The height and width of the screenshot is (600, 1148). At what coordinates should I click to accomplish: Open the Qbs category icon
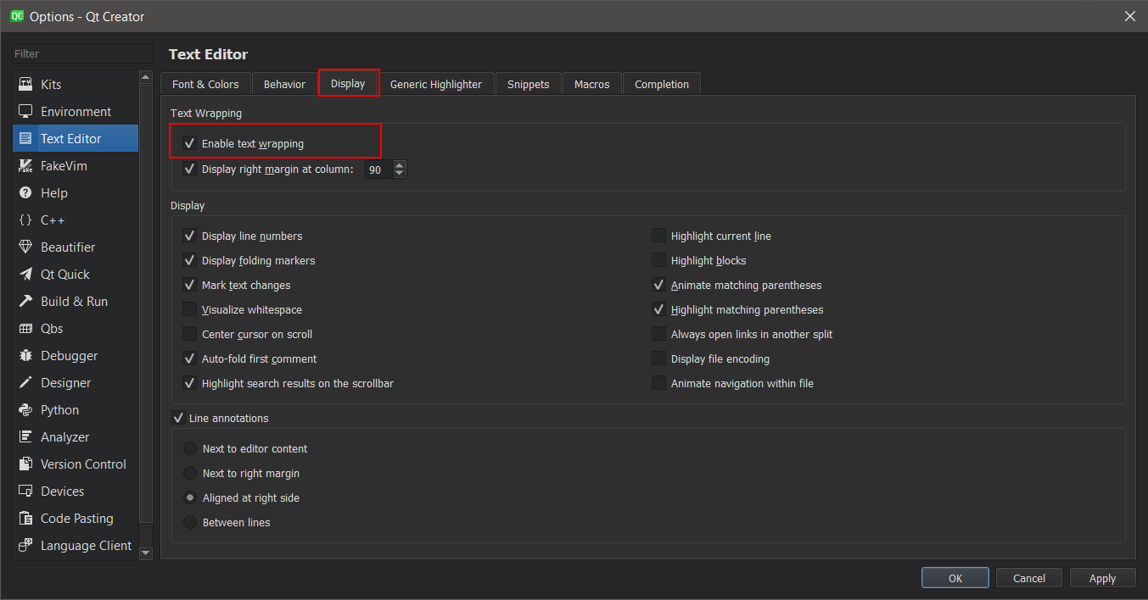(25, 329)
